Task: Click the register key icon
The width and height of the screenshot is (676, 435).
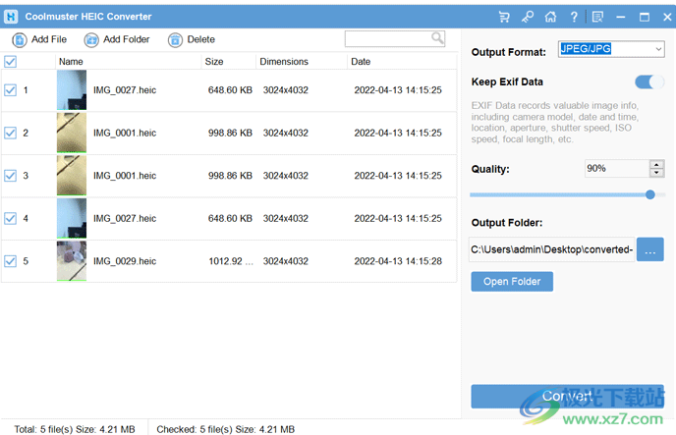Action: tap(528, 17)
